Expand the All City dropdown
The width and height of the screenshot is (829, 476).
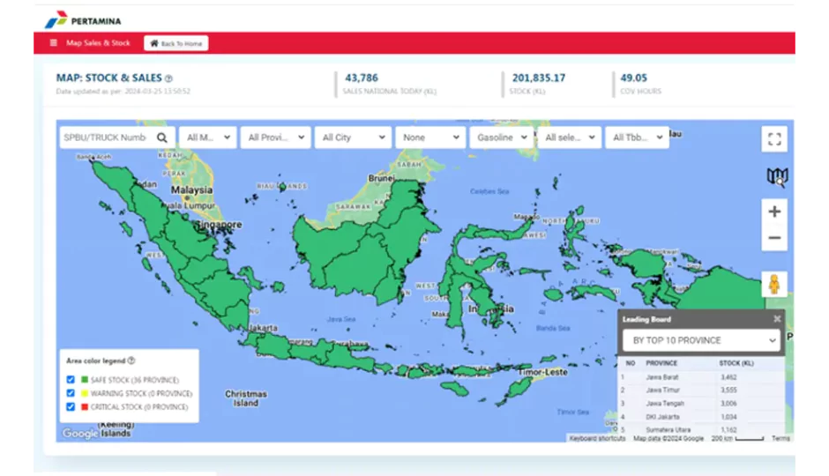point(354,138)
